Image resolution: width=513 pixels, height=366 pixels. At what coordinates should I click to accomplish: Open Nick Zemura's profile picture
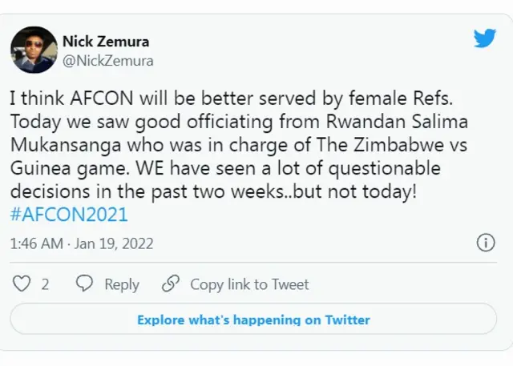tap(33, 50)
